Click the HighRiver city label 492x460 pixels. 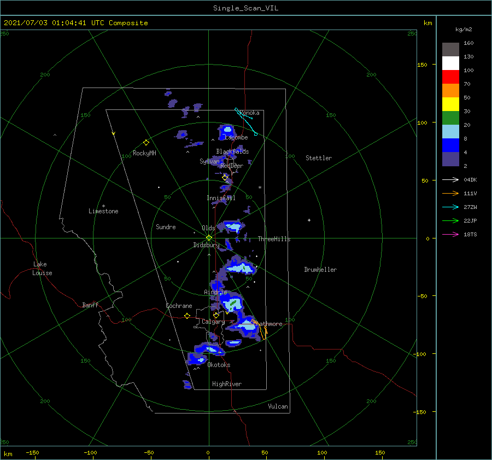(x=227, y=384)
